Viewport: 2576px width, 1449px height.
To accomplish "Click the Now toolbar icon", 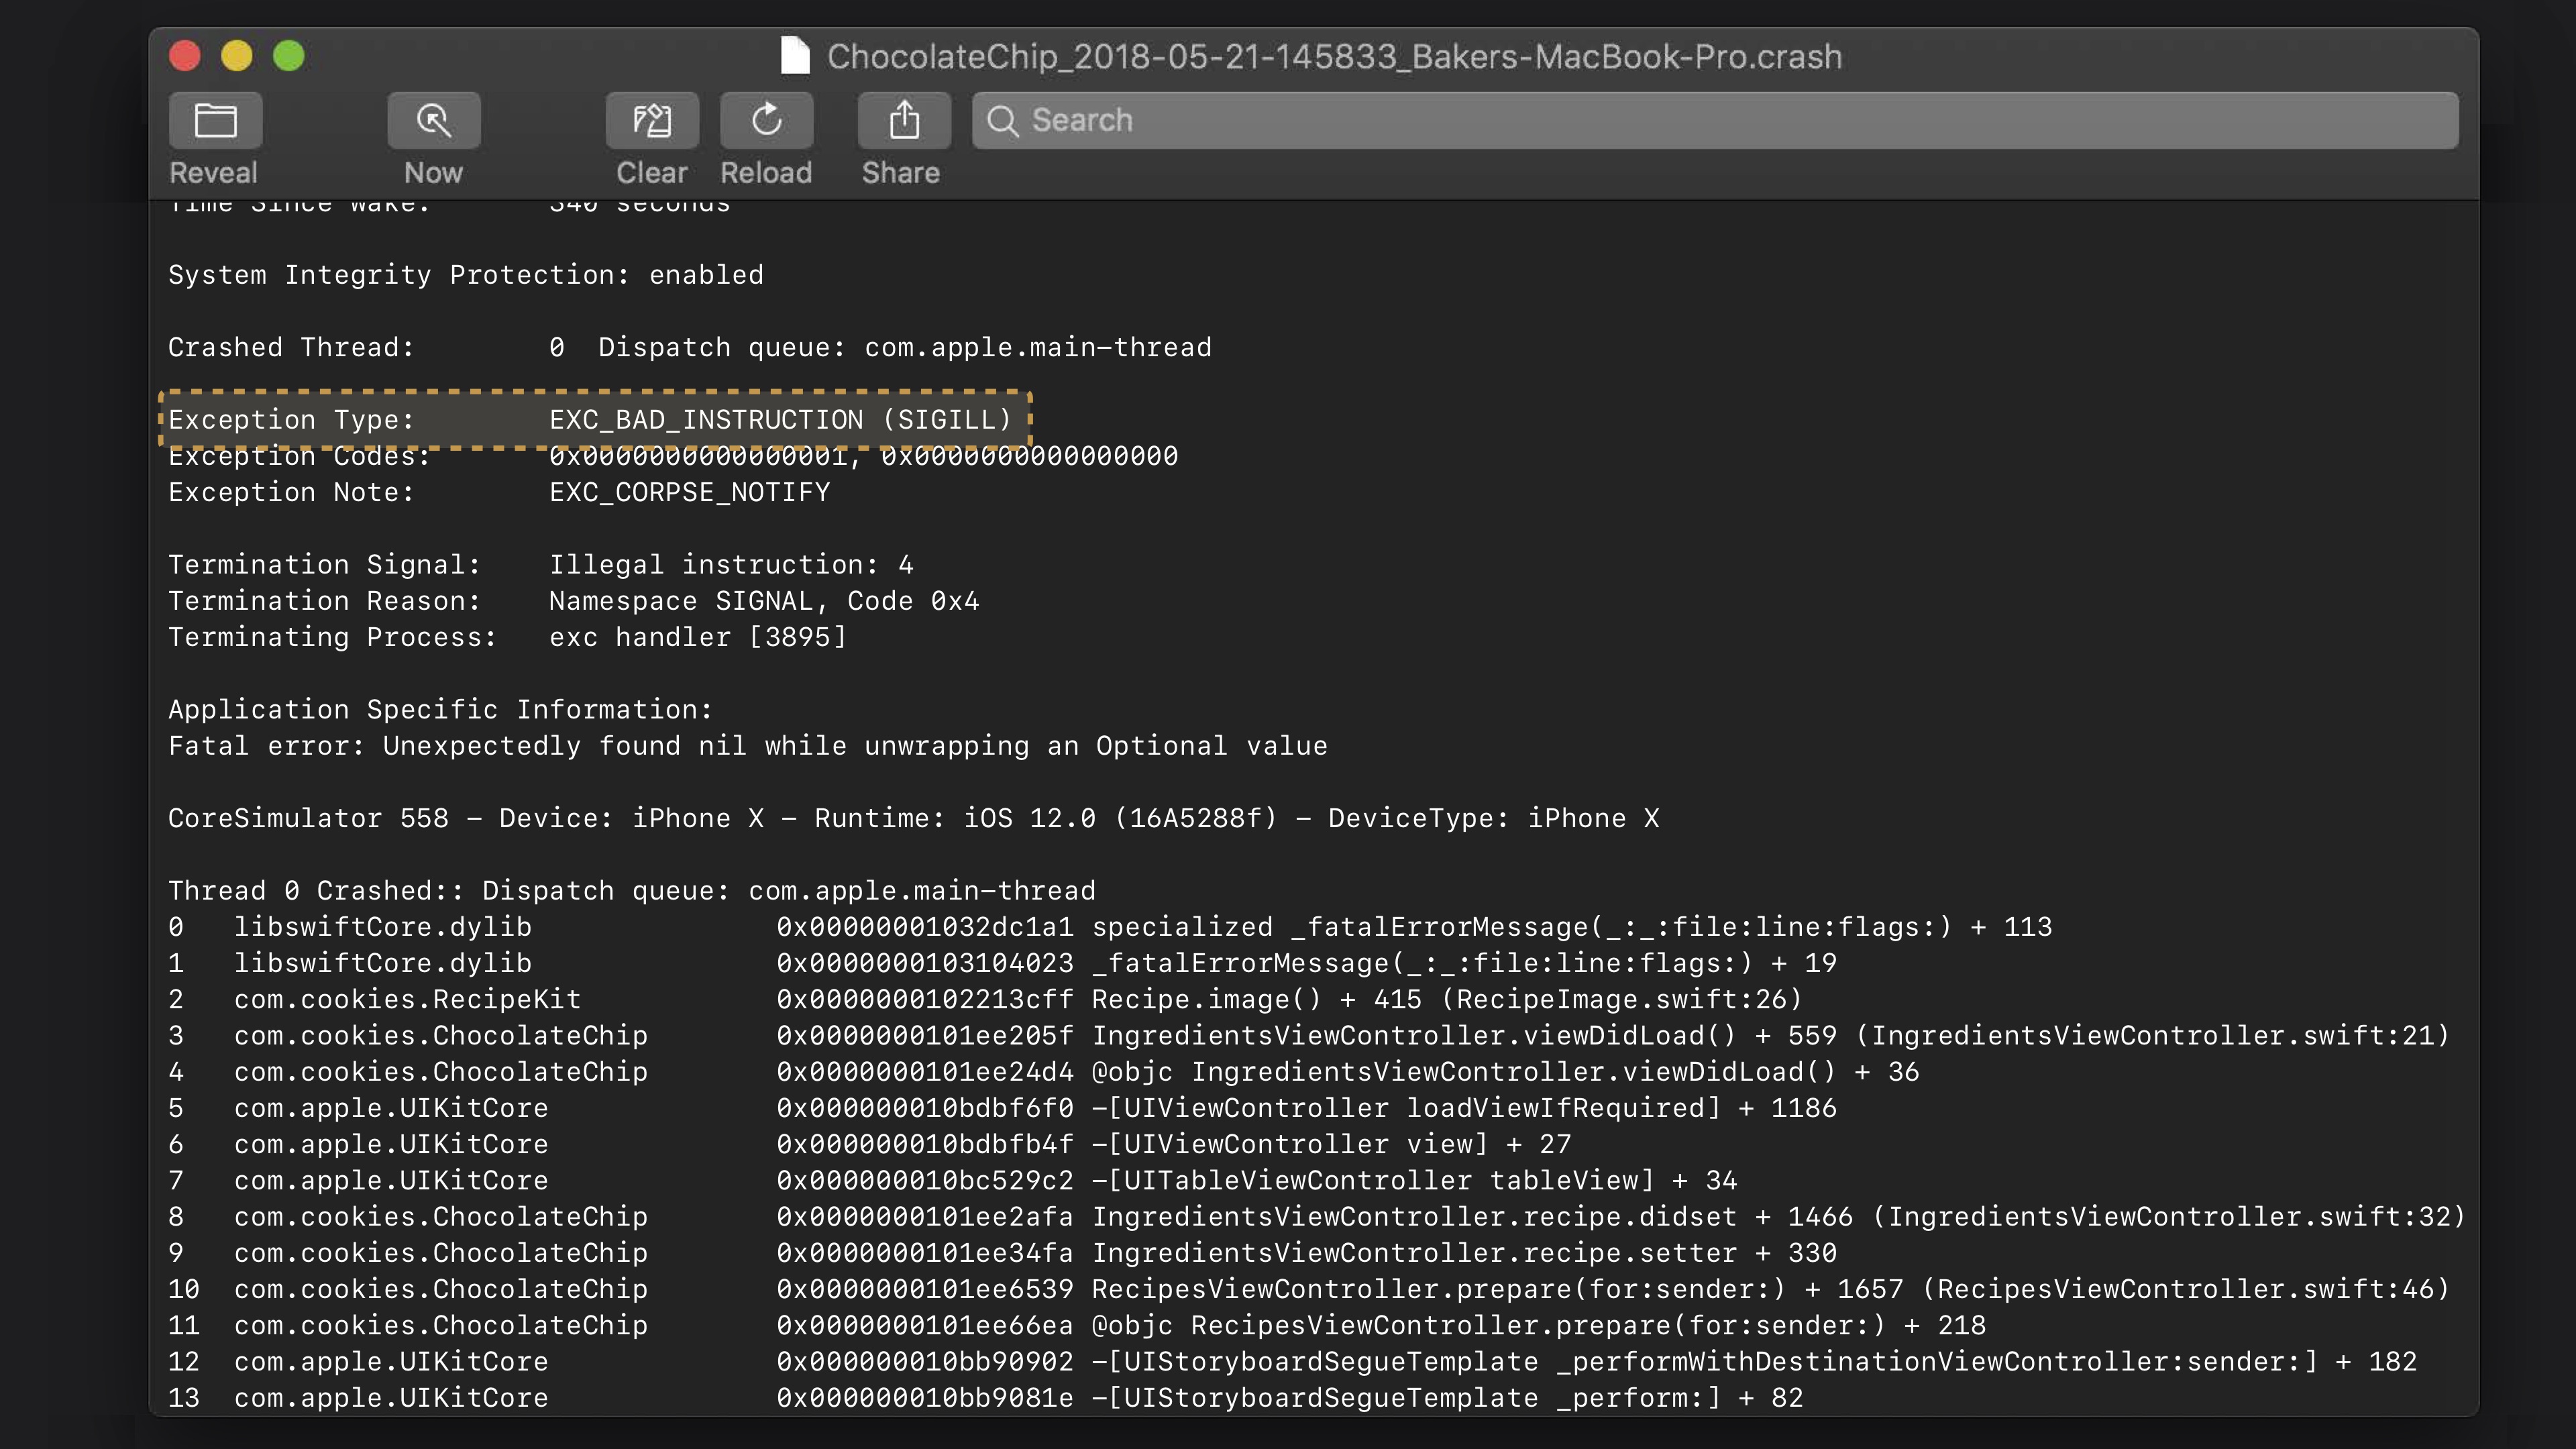I will tap(433, 121).
